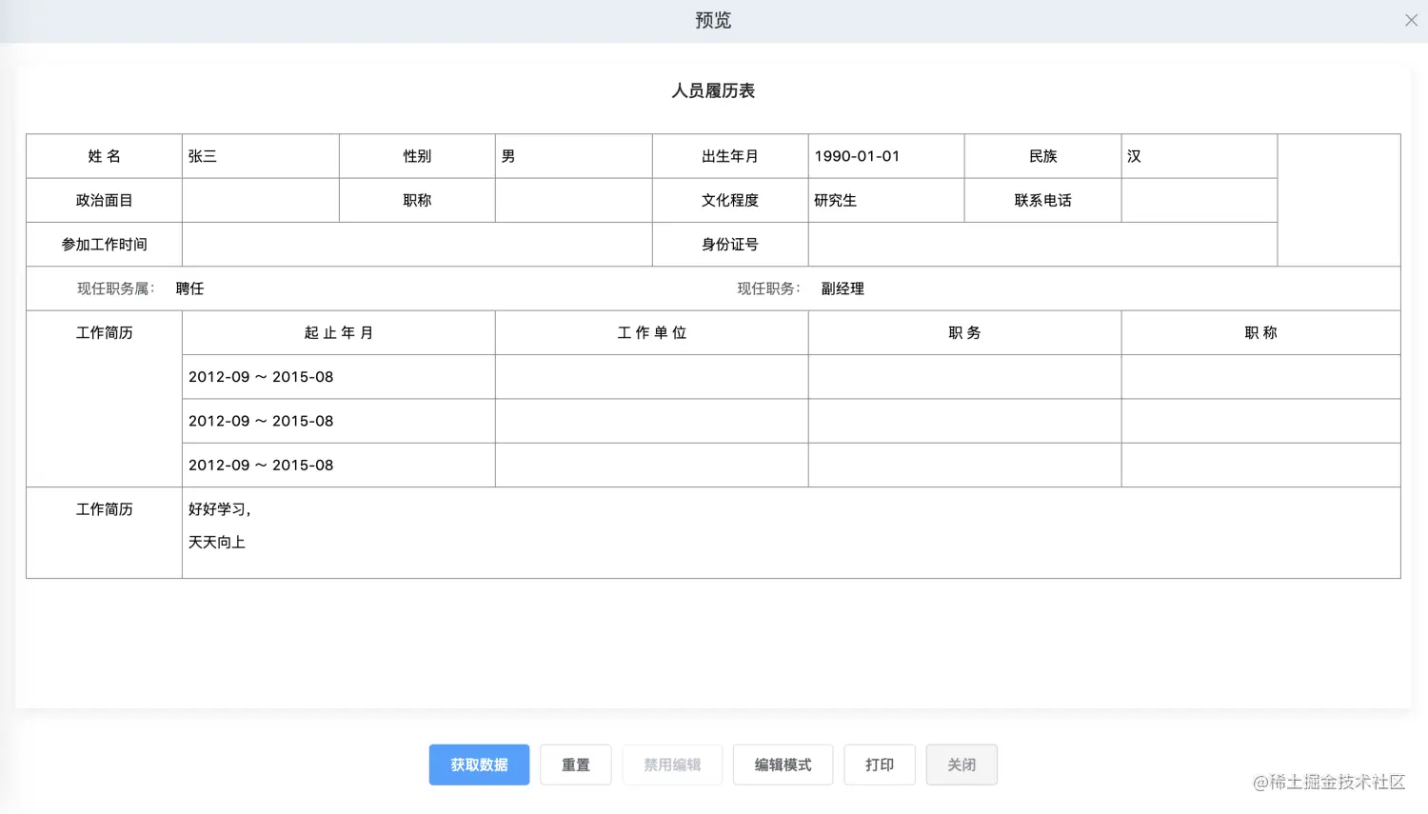Click the 关闭 button
Screen dimensions: 1428x814
(962, 764)
